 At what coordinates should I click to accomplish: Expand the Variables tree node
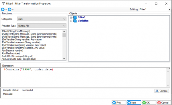click(71, 21)
